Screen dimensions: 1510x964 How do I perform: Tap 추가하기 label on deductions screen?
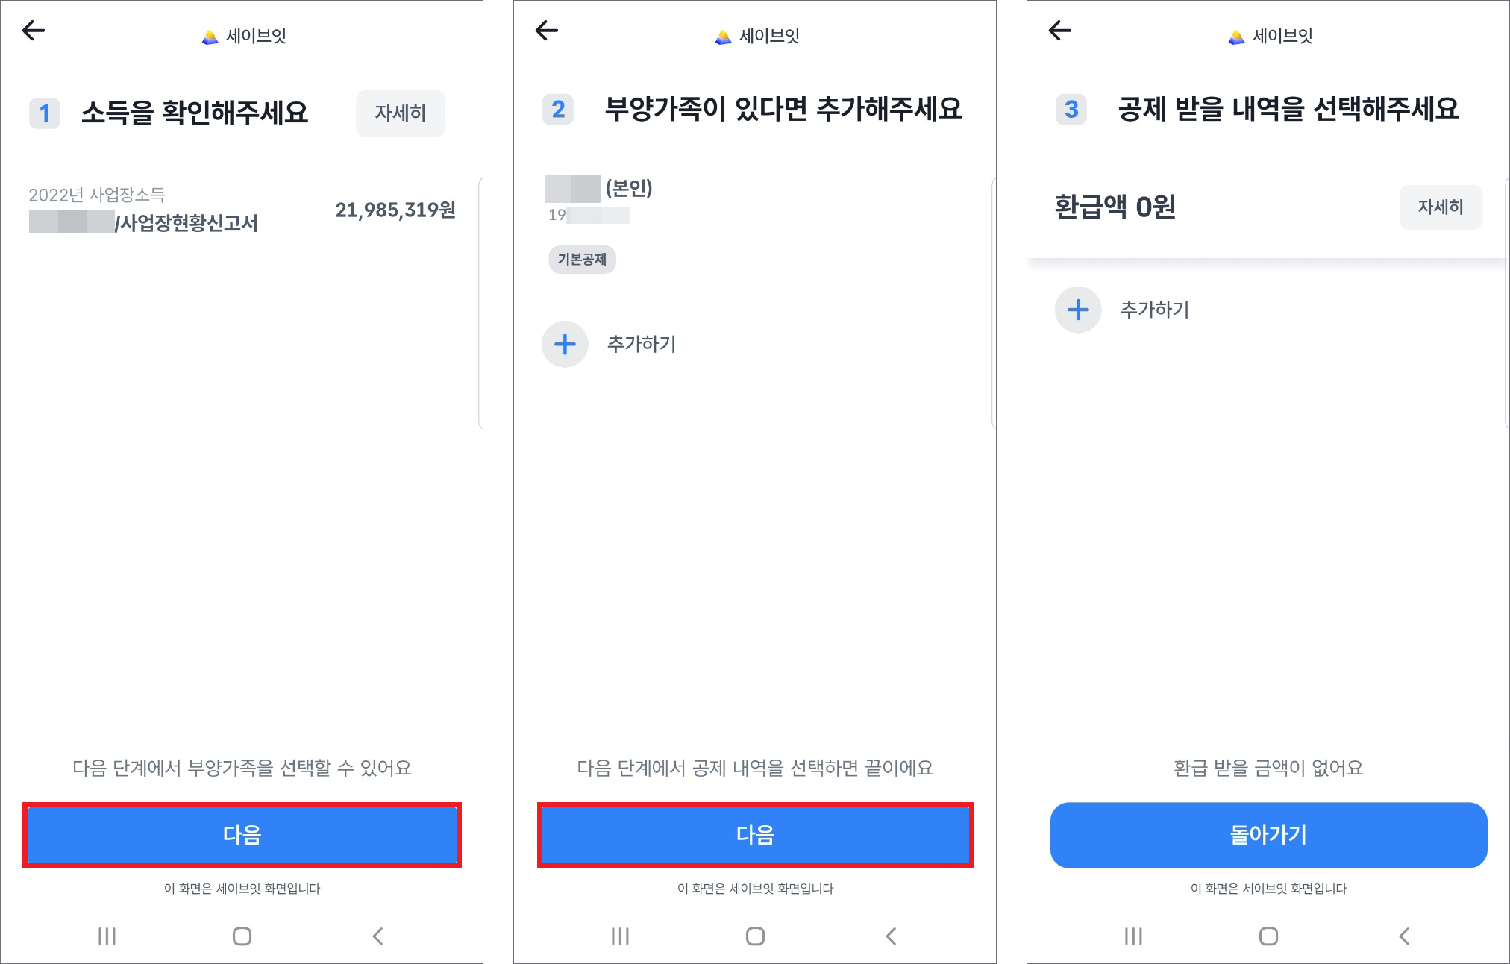click(x=1155, y=310)
